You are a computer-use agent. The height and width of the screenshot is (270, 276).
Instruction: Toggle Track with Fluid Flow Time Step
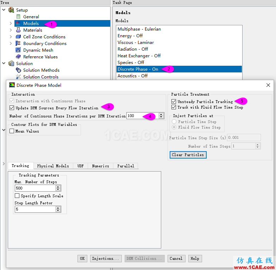point(174,107)
